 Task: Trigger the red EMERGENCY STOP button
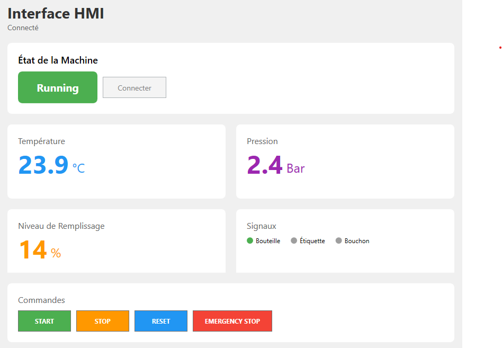click(x=232, y=321)
